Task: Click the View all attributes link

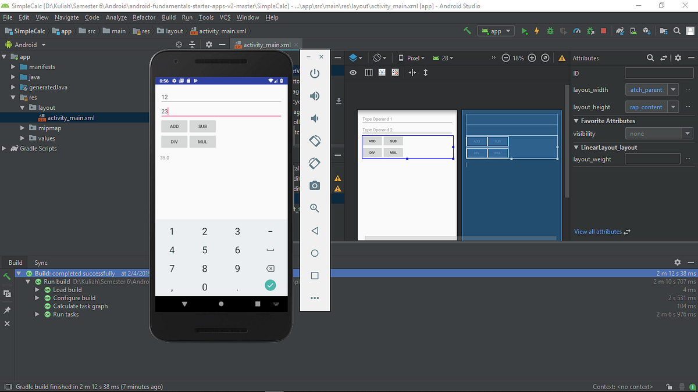Action: tap(598, 231)
